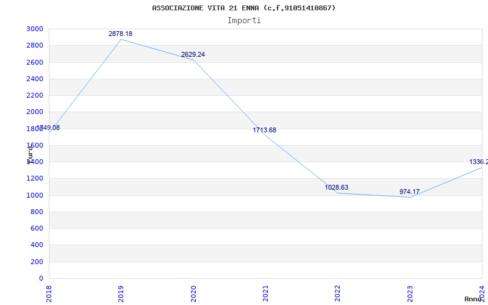Click the x-axis year 2020
This screenshot has height=305, width=488.
(x=193, y=293)
